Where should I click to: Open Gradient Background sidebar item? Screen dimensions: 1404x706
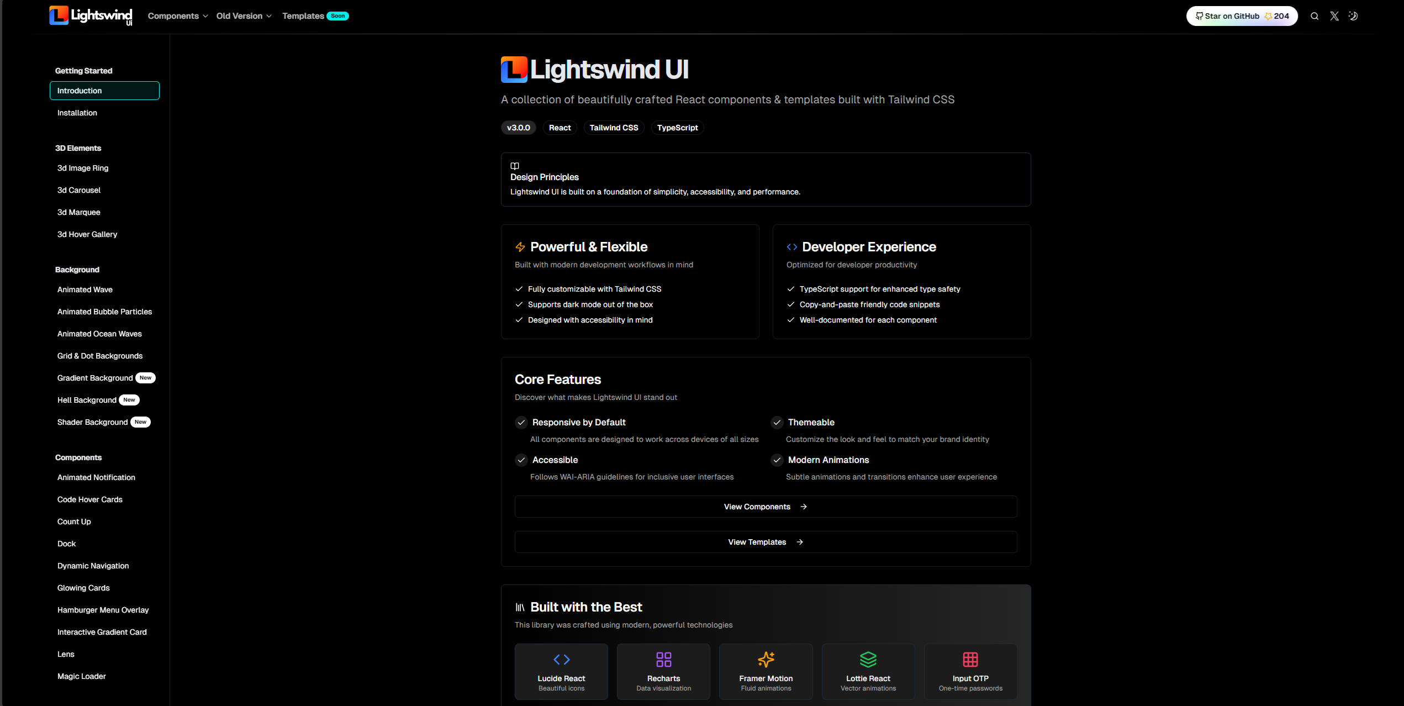coord(95,378)
